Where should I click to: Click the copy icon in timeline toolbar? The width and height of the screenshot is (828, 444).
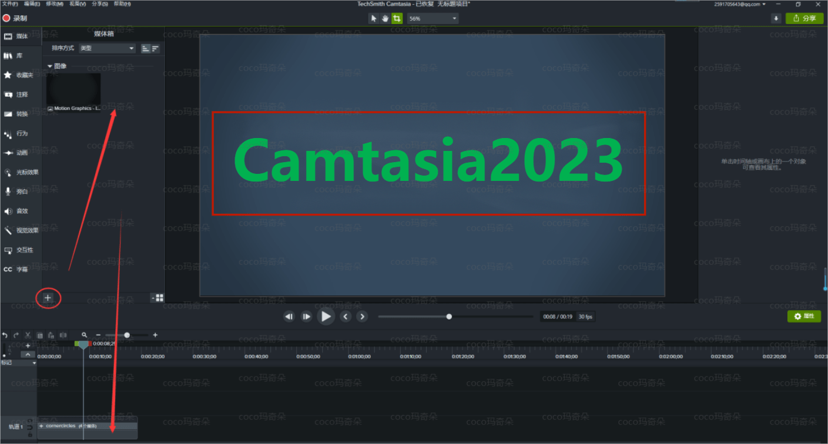point(40,335)
